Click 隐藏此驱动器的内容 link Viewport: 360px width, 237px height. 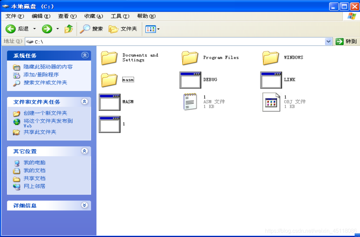click(x=48, y=67)
